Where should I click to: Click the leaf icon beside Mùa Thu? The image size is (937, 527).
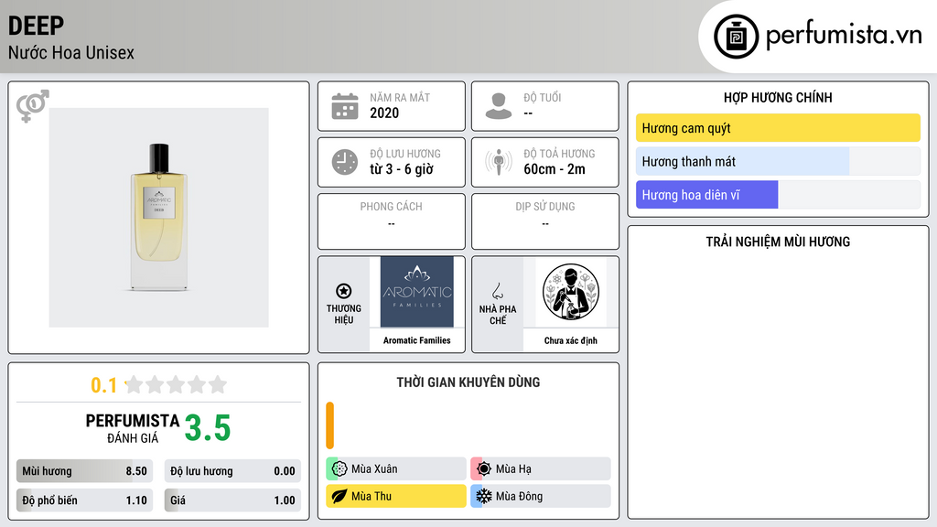click(x=339, y=496)
